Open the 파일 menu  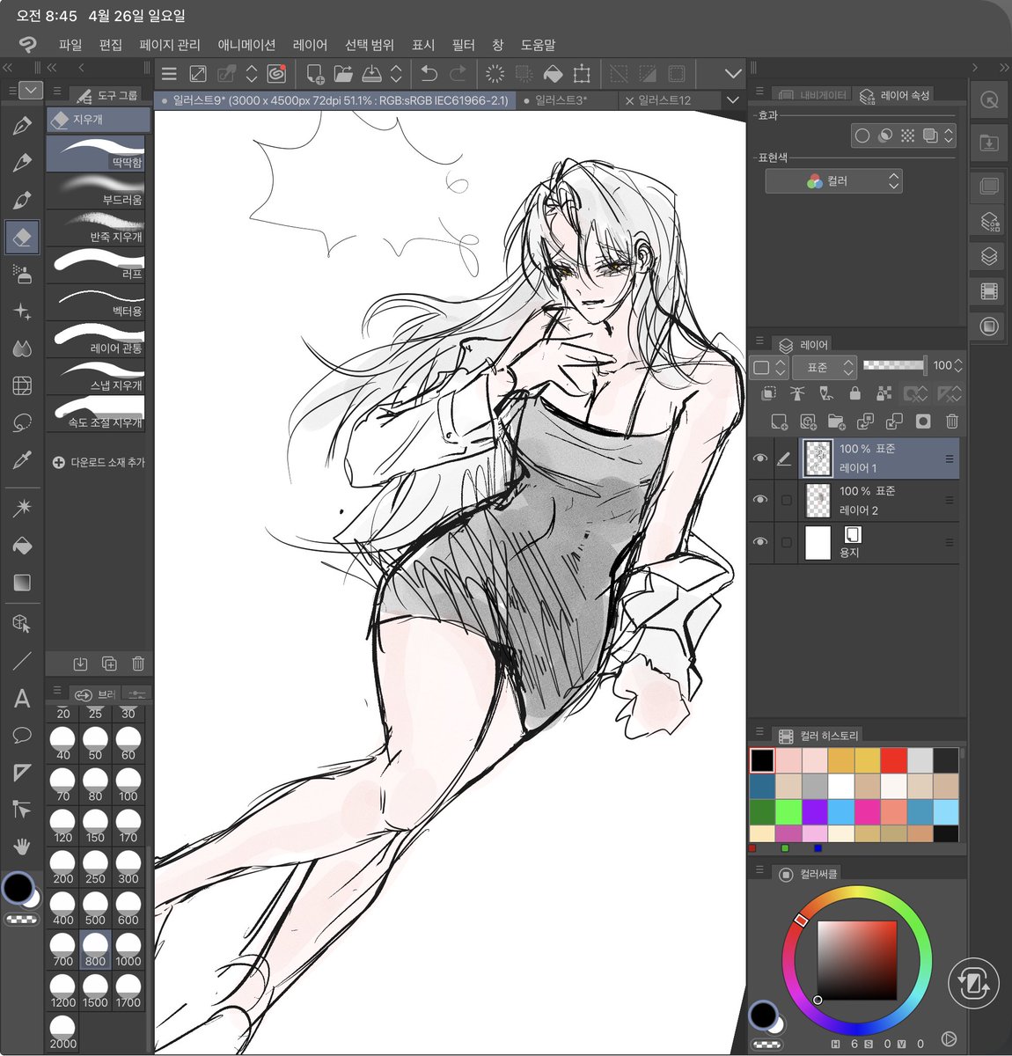point(70,45)
